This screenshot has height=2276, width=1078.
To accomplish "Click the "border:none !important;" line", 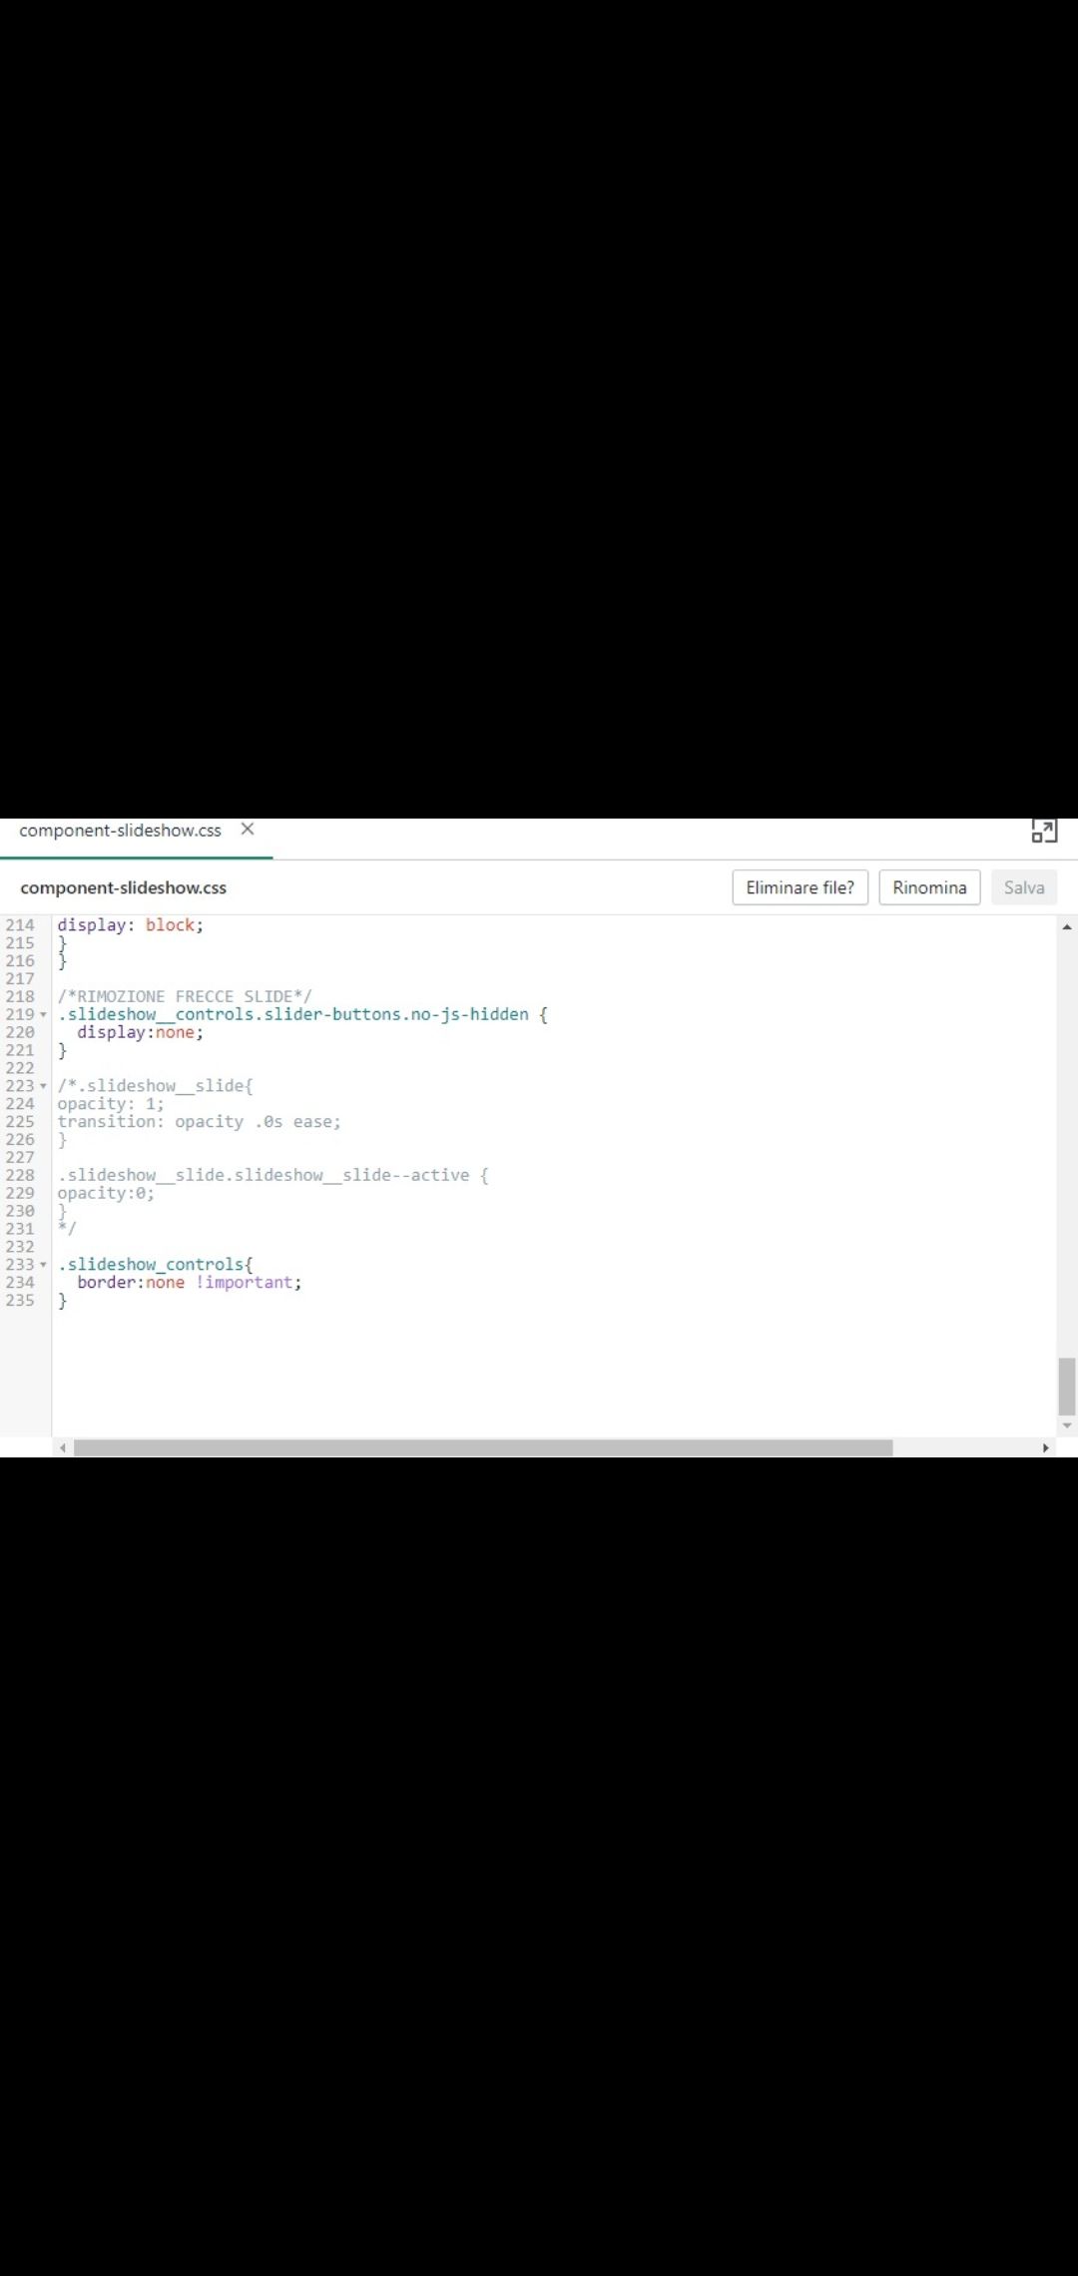I will (x=190, y=1283).
